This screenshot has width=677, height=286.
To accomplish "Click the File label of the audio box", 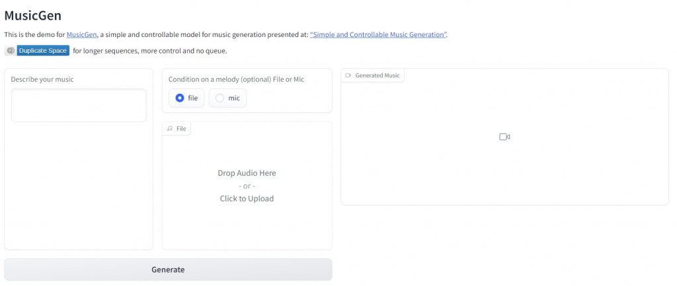I will pyautogui.click(x=181, y=129).
